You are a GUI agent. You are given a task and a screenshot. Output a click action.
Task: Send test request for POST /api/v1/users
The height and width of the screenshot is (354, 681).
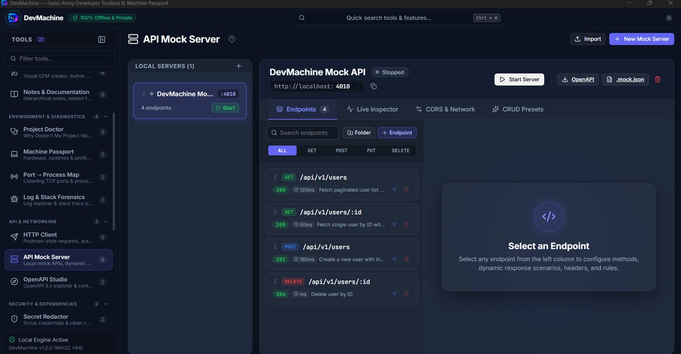394,259
